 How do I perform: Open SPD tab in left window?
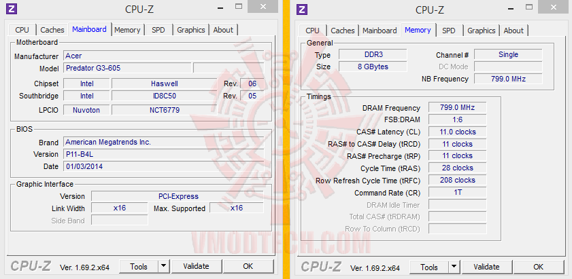(x=158, y=30)
